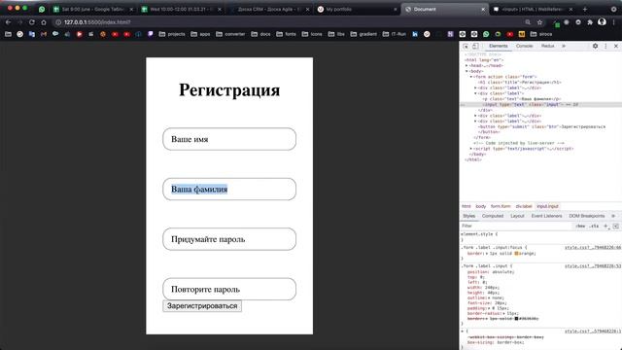Open a new browser tab
The width and height of the screenshot is (622, 350).
tap(585, 9)
